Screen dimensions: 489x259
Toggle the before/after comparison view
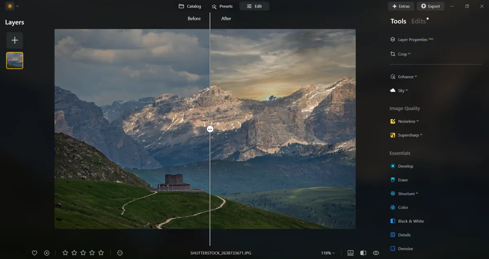point(363,252)
